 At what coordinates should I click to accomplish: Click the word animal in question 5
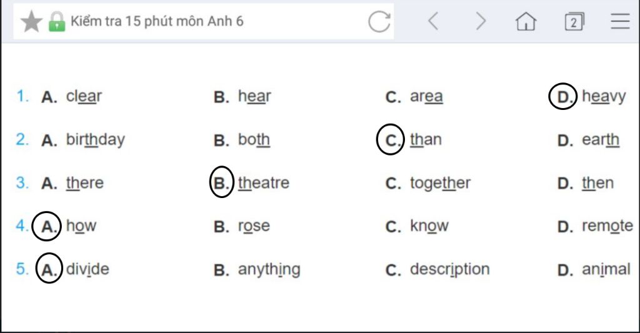coord(606,269)
